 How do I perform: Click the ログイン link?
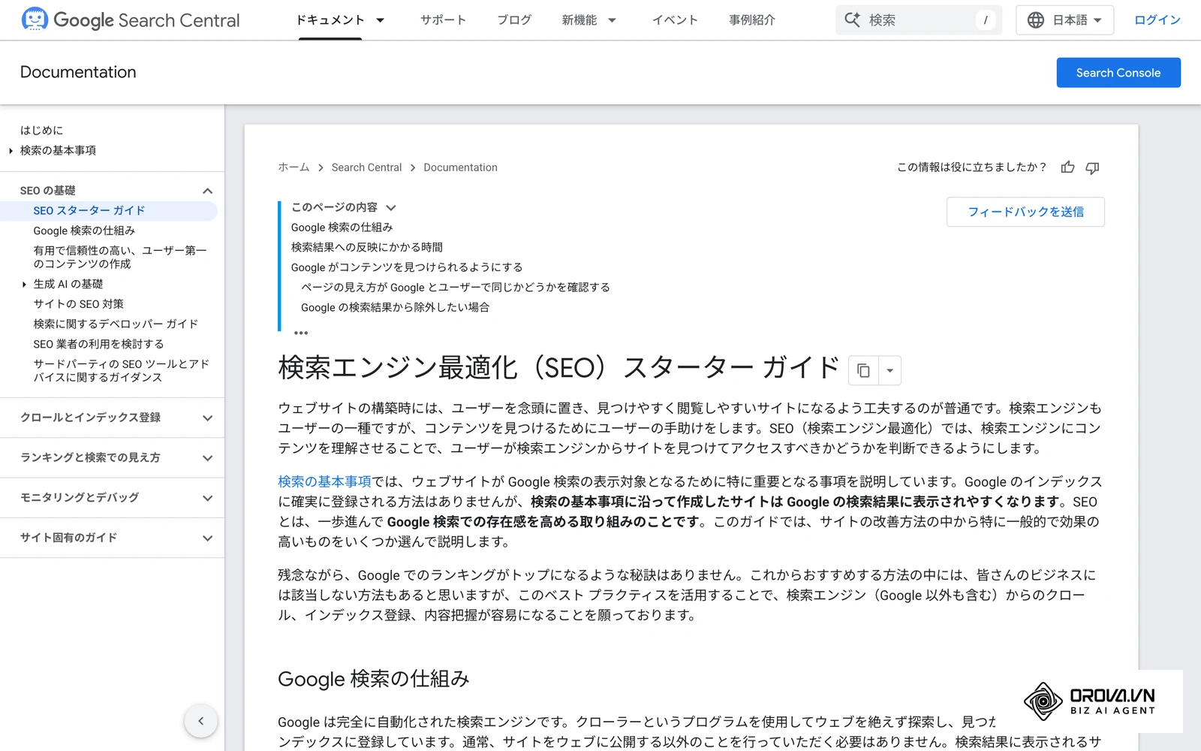tap(1157, 20)
